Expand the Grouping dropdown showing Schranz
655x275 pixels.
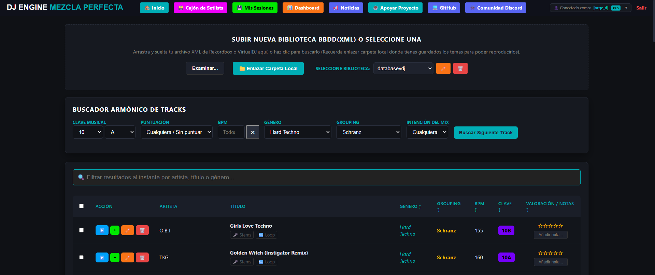pyautogui.click(x=369, y=132)
